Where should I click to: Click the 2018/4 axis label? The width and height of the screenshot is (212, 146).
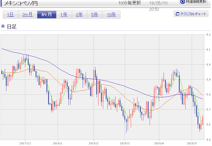point(159,143)
